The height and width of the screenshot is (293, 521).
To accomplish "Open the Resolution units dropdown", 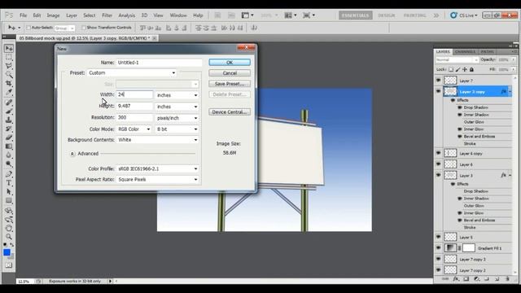I will [x=177, y=118].
